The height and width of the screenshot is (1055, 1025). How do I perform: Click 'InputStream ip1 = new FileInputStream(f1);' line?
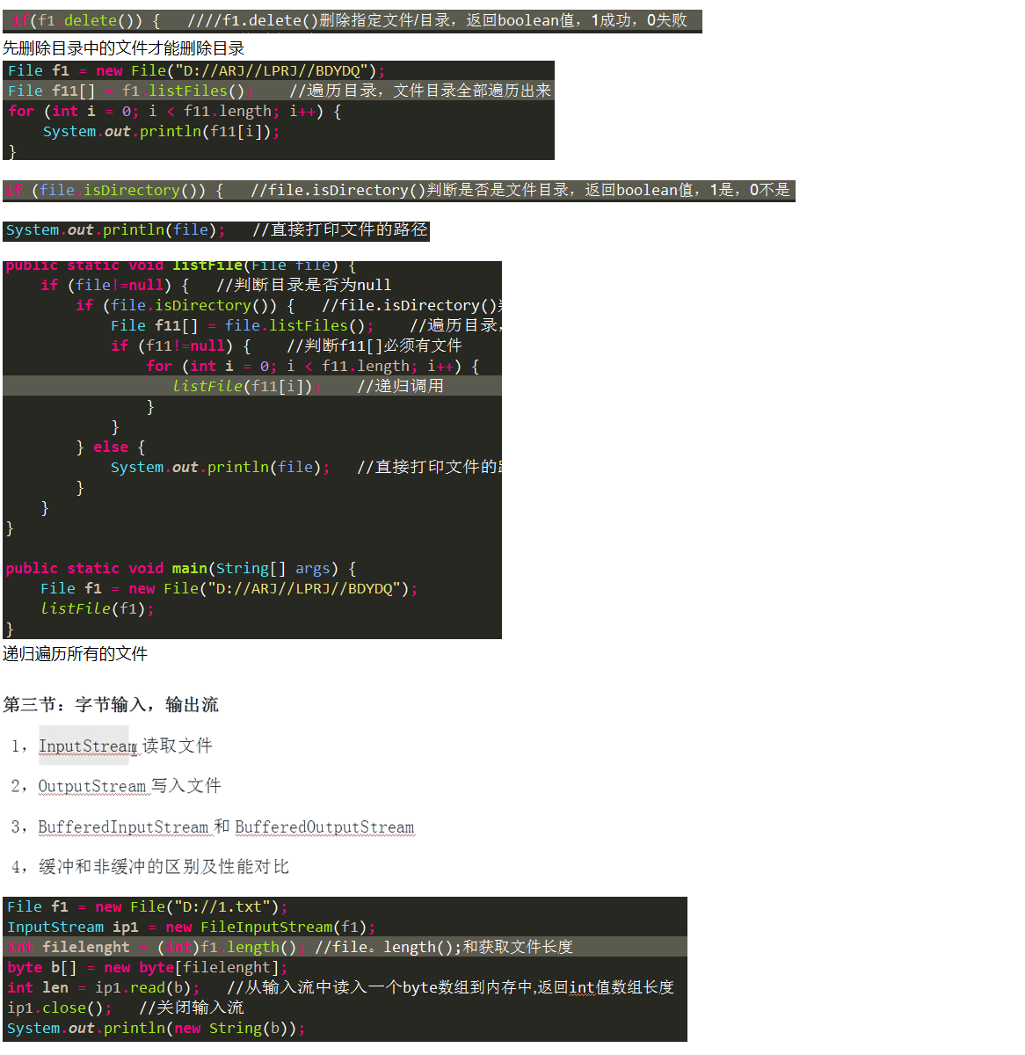coord(192,928)
